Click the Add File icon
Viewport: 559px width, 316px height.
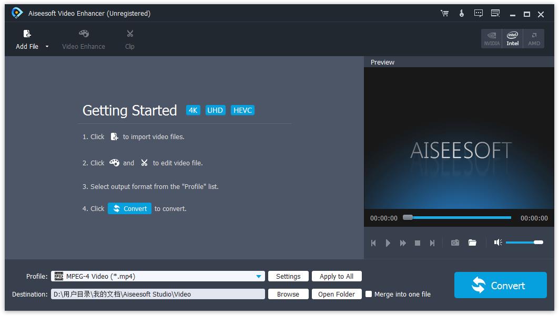26,33
